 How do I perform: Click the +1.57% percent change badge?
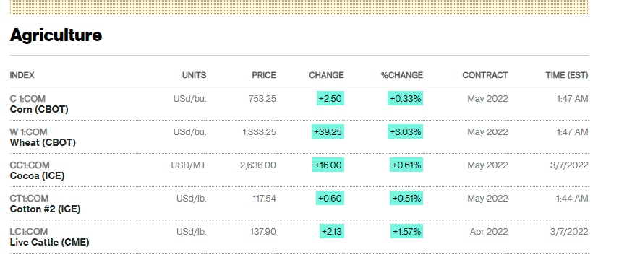407,231
